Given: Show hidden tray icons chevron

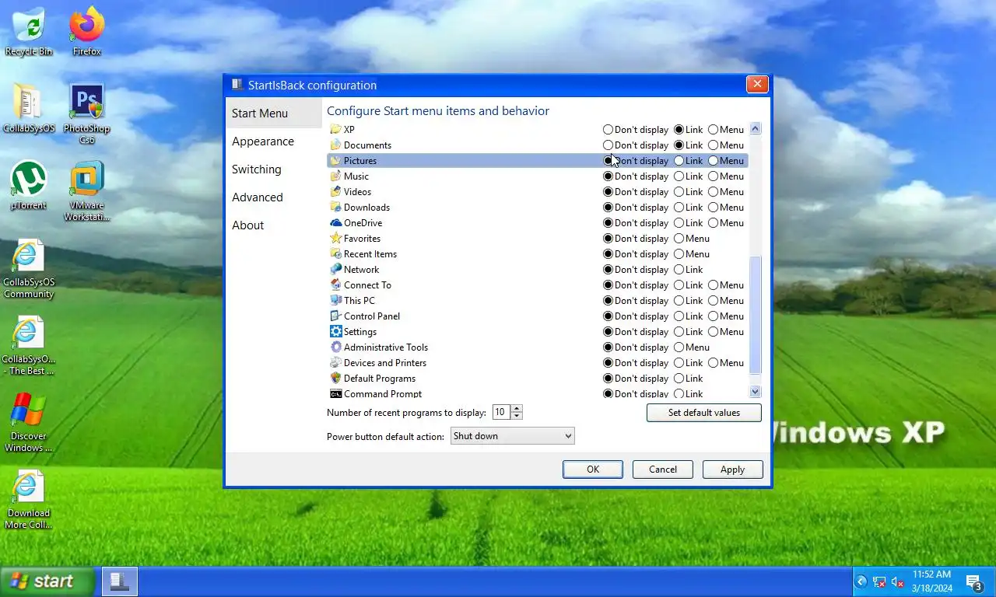Looking at the screenshot, I should [861, 581].
